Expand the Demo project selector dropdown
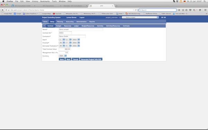Screen dimensions: 208x130 140,17
